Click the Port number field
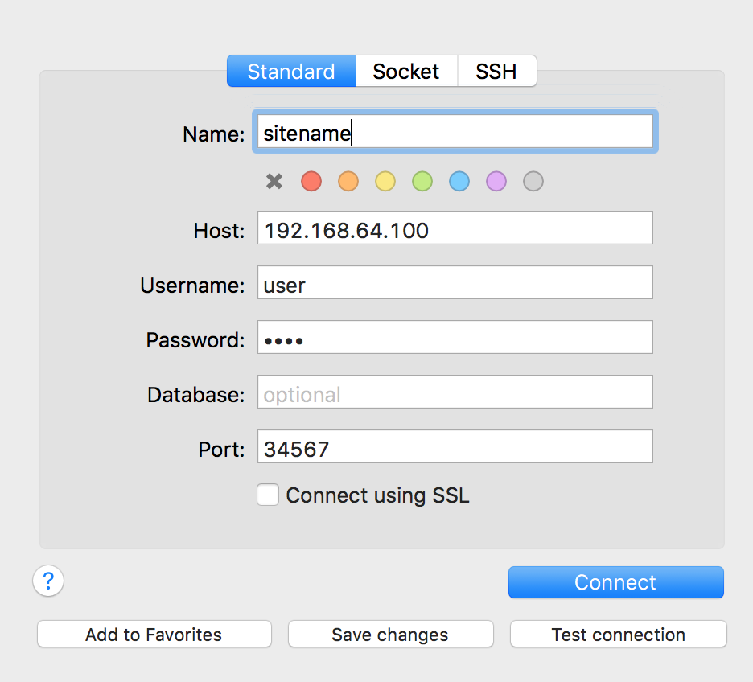This screenshot has height=682, width=753. 455,447
